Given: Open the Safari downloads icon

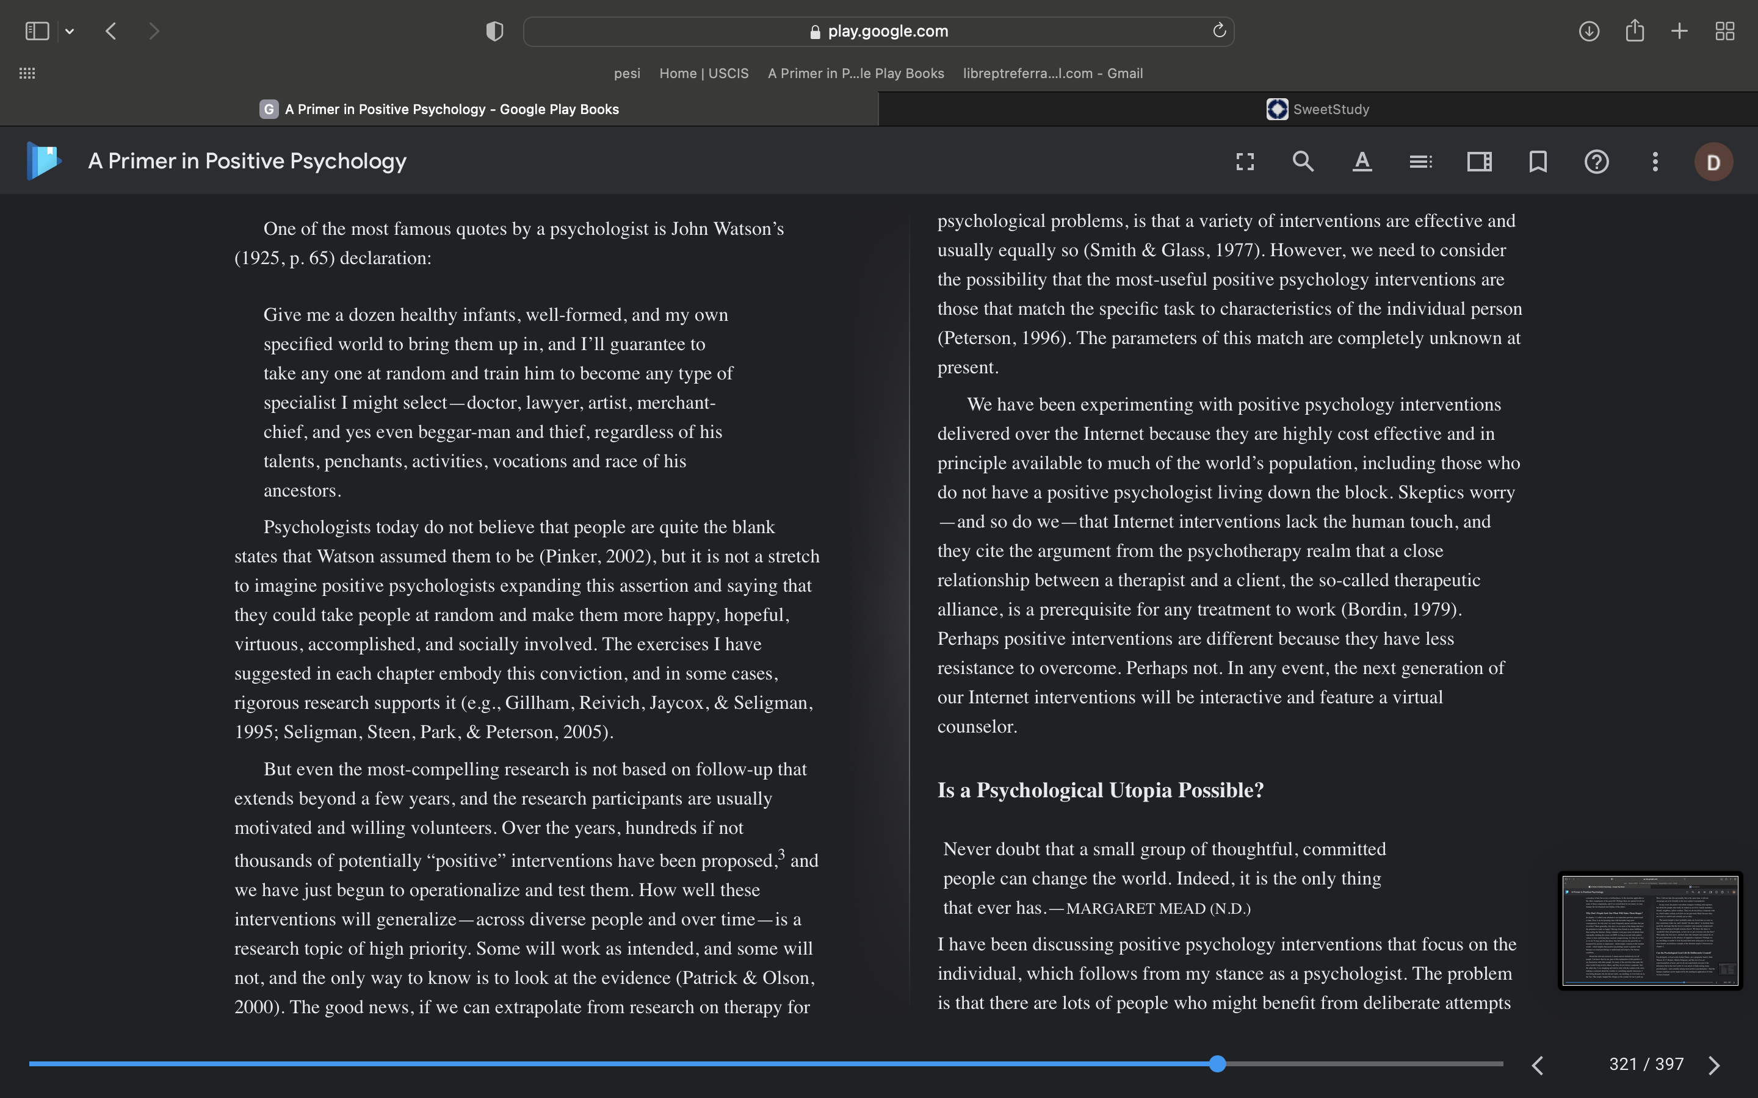Looking at the screenshot, I should click(1589, 31).
